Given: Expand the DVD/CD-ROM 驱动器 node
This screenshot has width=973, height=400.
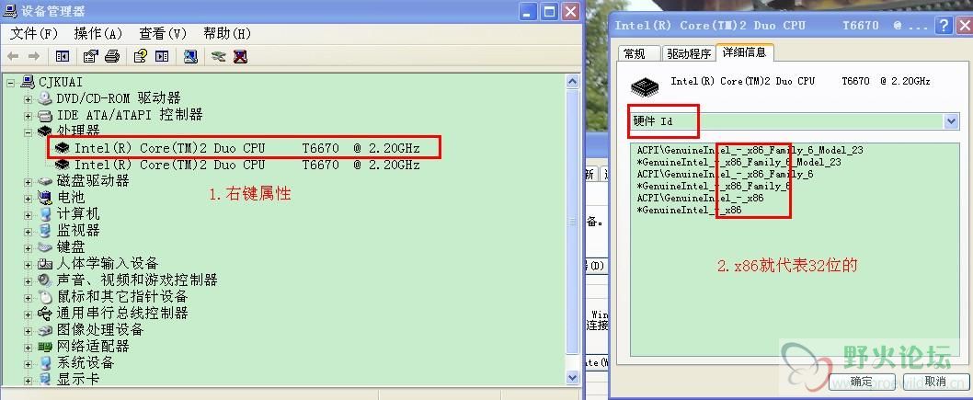Looking at the screenshot, I should [28, 98].
